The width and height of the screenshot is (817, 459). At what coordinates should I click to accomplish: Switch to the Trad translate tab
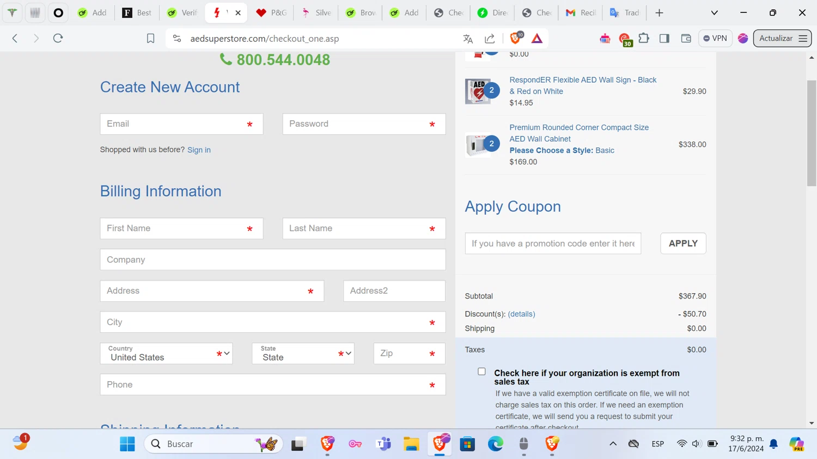pos(625,13)
